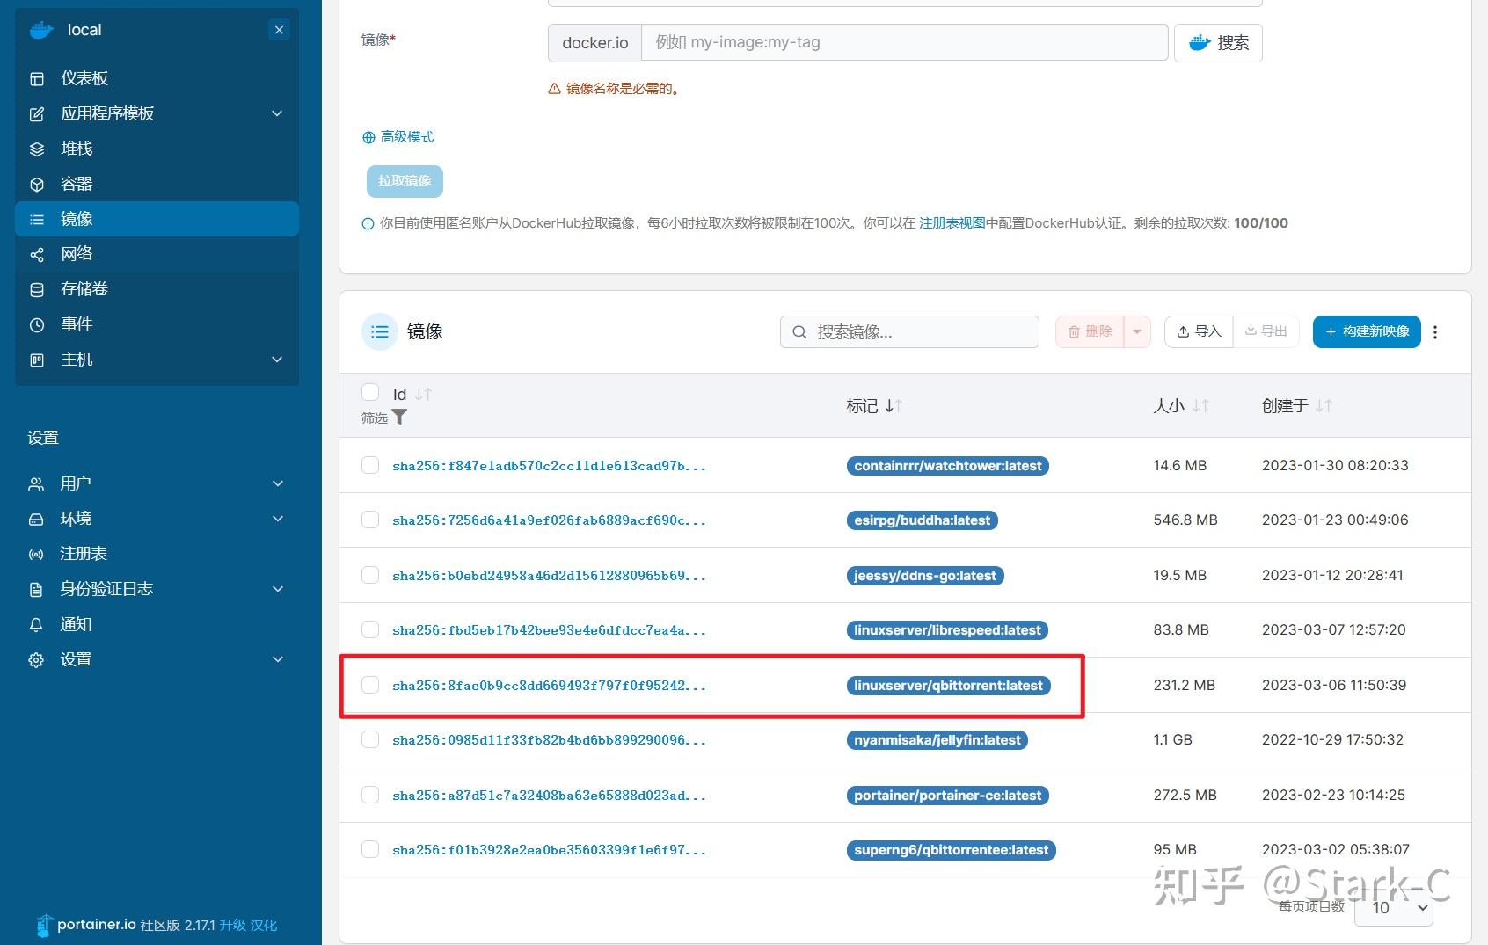Open the Id column 筛选 filter icon
This screenshot has width=1488, height=945.
[x=400, y=418]
